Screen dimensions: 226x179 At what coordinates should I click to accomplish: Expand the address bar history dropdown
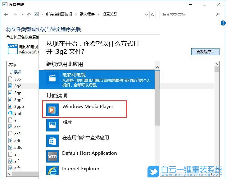pos(147,15)
